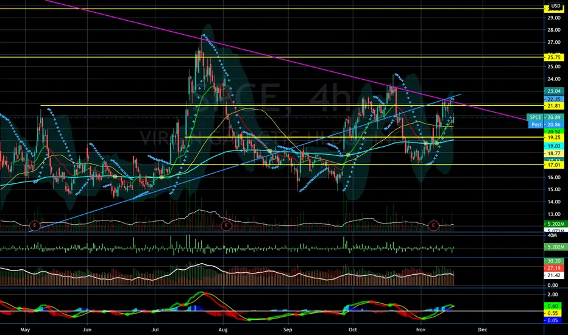The height and width of the screenshot is (335, 568).
Task: Click the Nov label on time axis
Action: 421,330
